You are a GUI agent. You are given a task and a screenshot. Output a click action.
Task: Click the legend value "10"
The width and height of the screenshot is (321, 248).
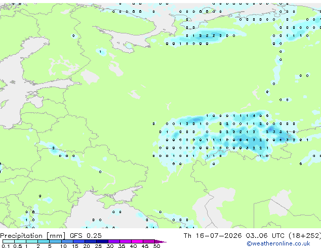pyautogui.click(x=63, y=246)
